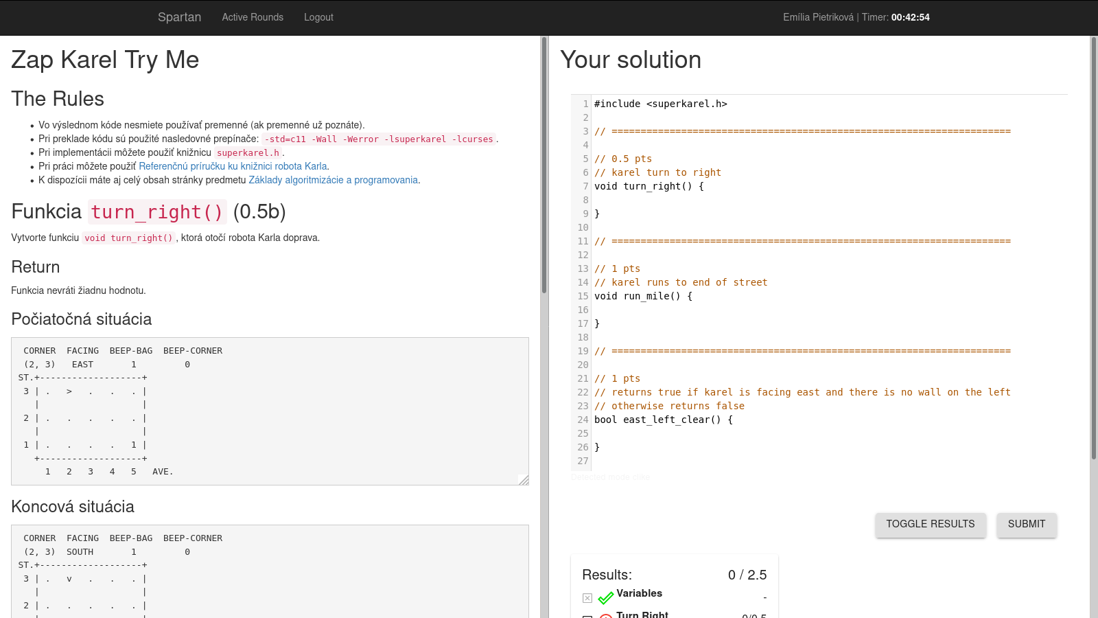1098x618 pixels.
Task: Click the green checkmark icon beside Variables
Action: point(605,598)
